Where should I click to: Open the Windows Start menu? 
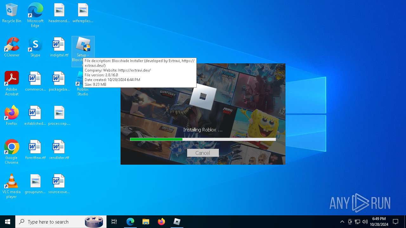[8, 222]
